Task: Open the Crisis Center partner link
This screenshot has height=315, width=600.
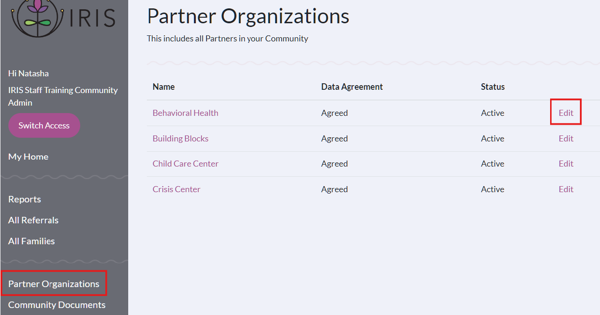Action: pos(177,189)
